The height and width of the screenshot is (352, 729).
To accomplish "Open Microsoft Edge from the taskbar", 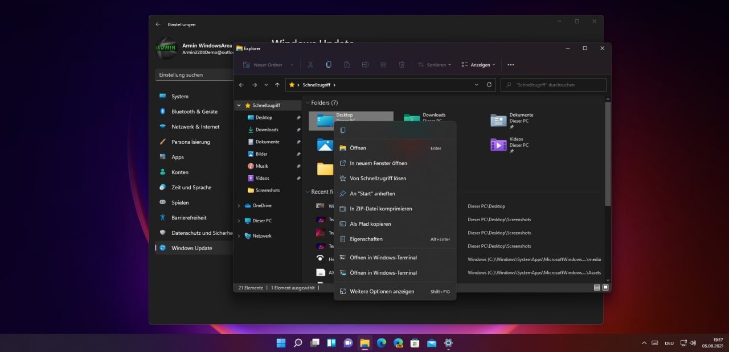I will click(381, 343).
